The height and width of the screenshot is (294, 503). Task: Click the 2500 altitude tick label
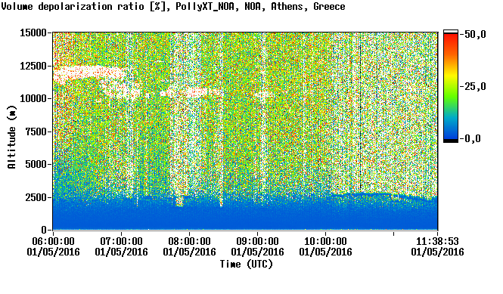tap(36, 197)
